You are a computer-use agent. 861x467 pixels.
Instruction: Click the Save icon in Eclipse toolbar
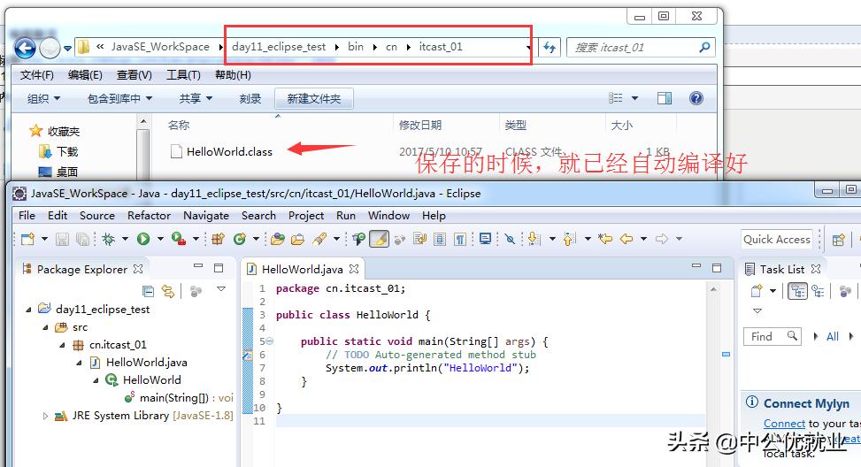click(x=62, y=239)
